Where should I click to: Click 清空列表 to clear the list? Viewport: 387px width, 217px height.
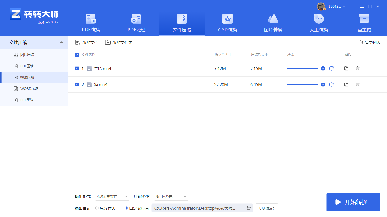click(x=370, y=42)
